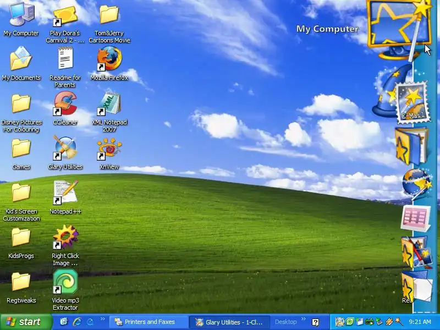Click the light blue Q Quick Launch icon
440x330 pixels.
(x=90, y=322)
